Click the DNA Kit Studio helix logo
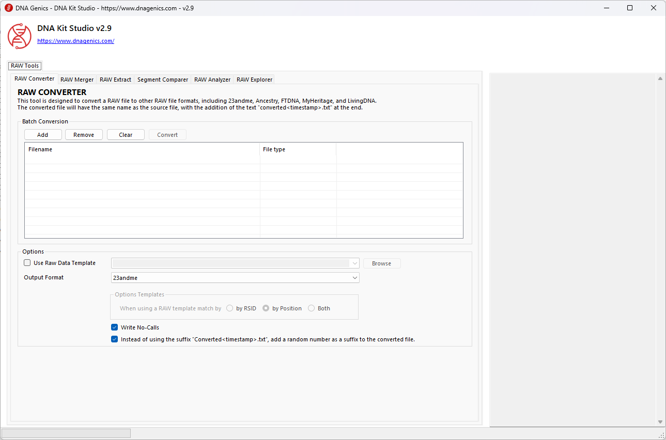Screen dimensions: 666x440 (x=20, y=36)
